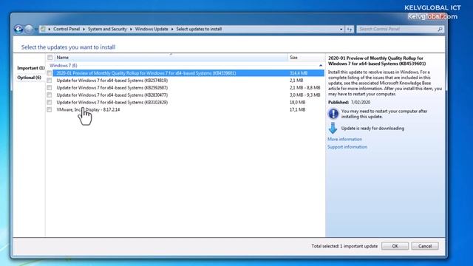Open the address bar history dropdown
This screenshot has height=266, width=473.
click(341, 30)
